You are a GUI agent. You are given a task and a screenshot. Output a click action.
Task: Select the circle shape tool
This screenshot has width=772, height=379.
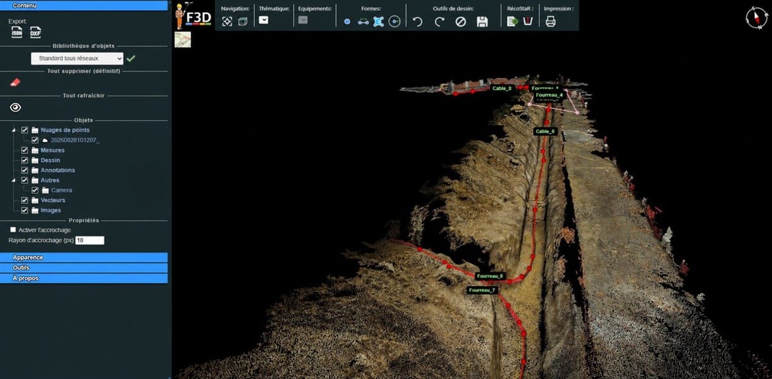[x=395, y=21]
